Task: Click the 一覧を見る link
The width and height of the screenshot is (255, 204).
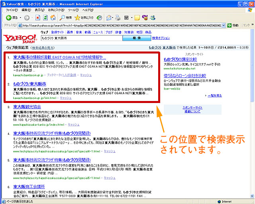Action: pos(215,95)
